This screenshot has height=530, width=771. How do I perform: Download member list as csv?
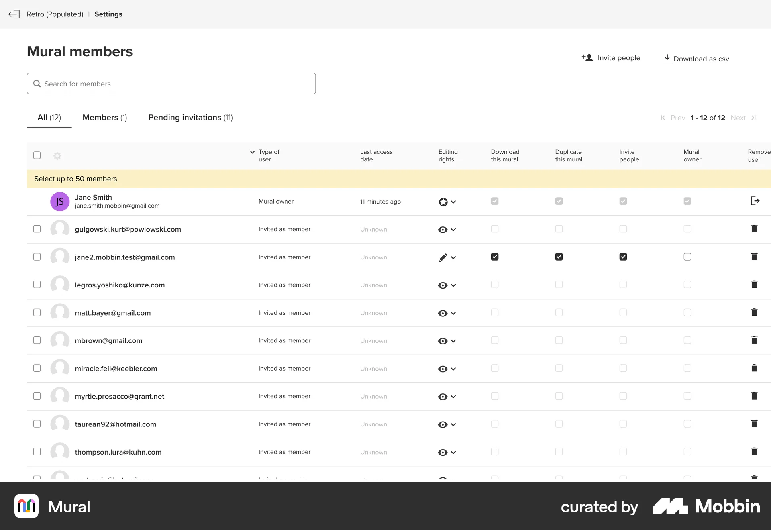coord(696,59)
